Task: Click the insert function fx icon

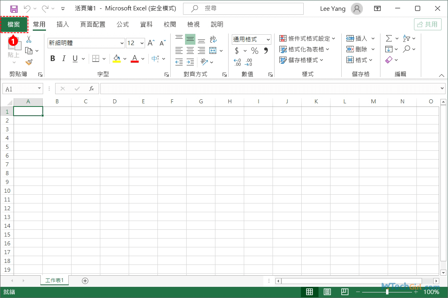Action: tap(92, 89)
